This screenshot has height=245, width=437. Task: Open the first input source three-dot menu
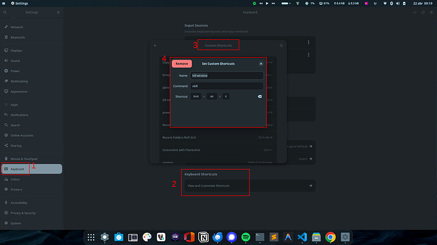point(308,42)
